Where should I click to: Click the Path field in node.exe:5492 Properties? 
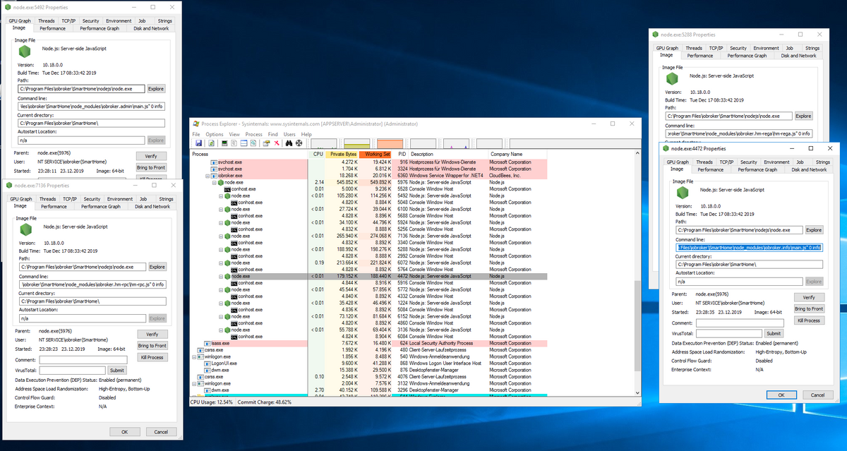point(81,89)
